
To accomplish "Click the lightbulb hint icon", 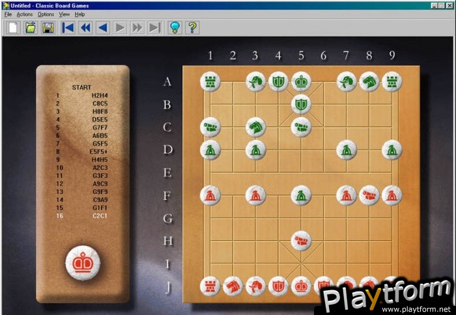I will 175,27.
